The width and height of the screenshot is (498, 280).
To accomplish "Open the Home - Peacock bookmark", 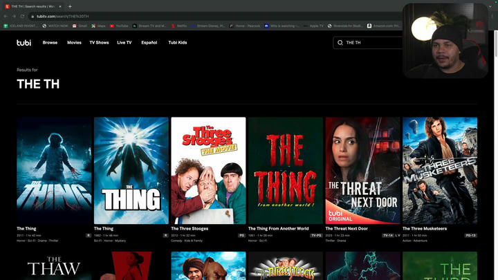I will coord(245,26).
